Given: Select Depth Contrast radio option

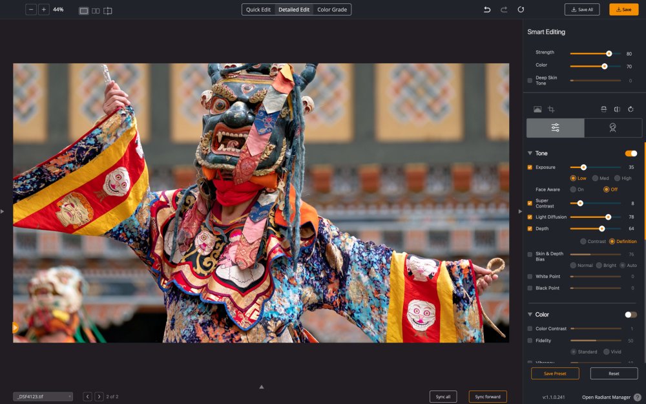Looking at the screenshot, I should point(583,241).
